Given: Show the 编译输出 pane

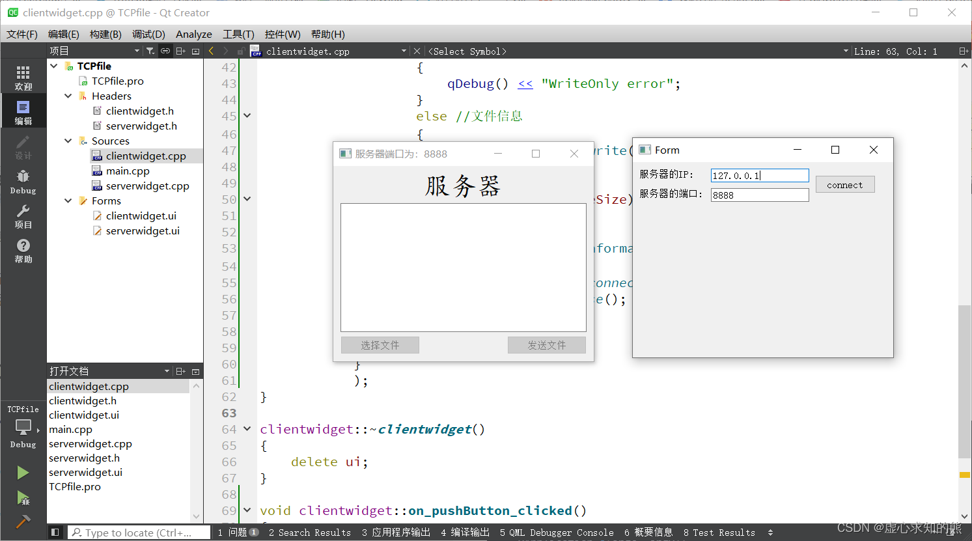Looking at the screenshot, I should 465,533.
